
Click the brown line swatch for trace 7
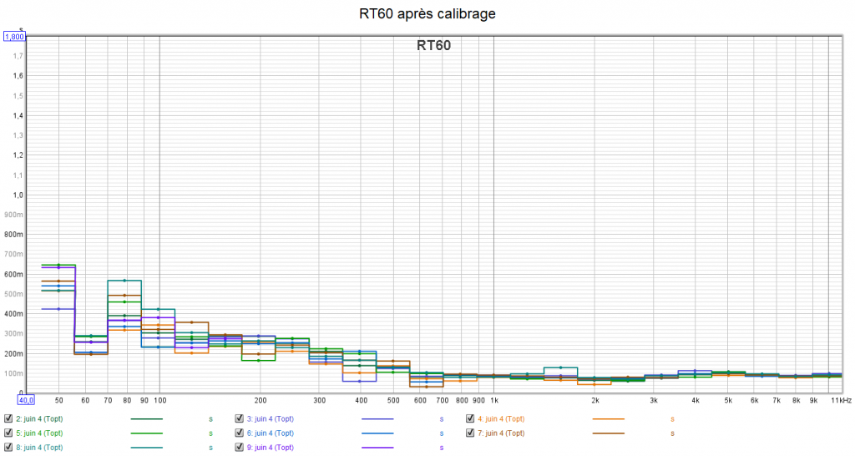tap(608, 433)
